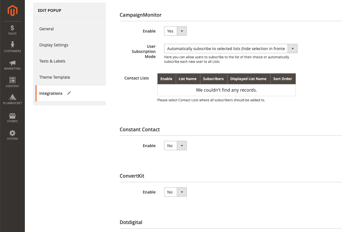Image resolution: width=356 pixels, height=232 pixels.
Task: Go to the Texts & Labels tab
Action: click(52, 61)
